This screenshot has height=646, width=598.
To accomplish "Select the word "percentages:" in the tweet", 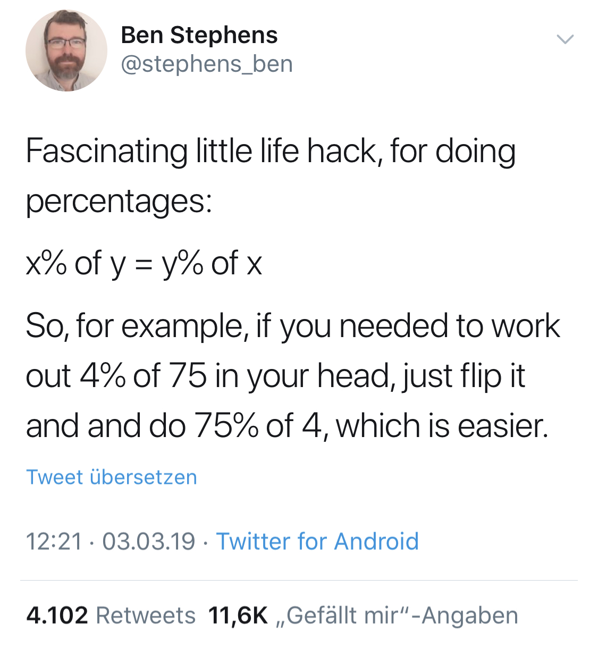I will coord(119,202).
